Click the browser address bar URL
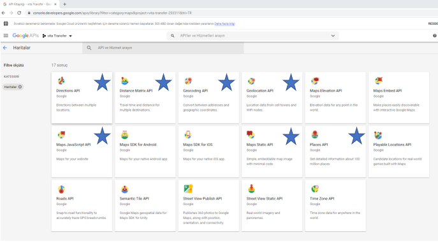Viewport: 438px width, 242px height. (112, 13)
